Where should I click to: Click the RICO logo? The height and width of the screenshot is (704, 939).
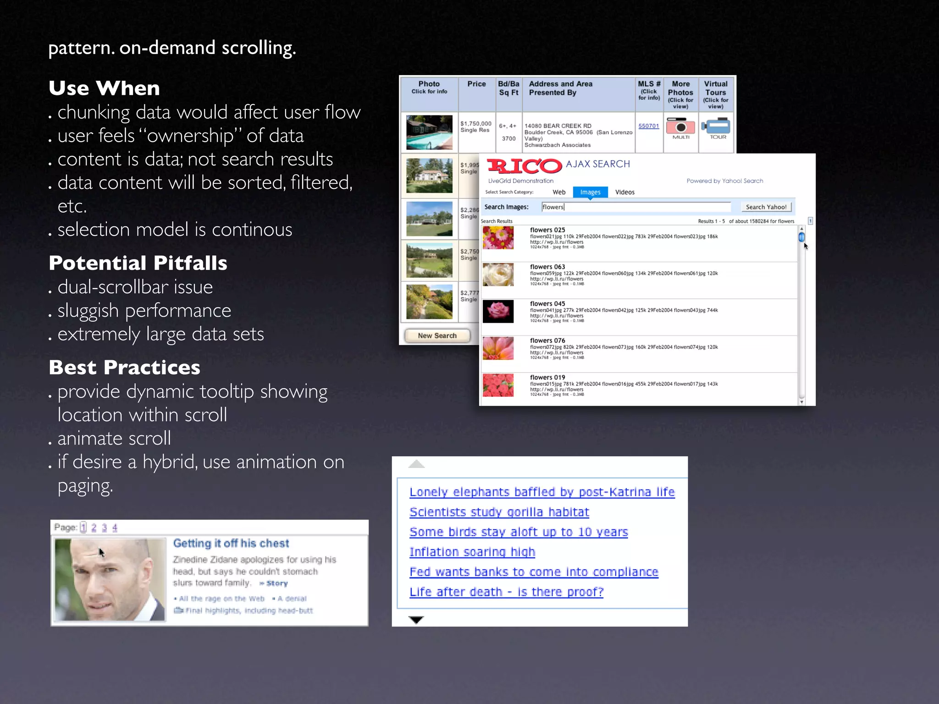click(x=524, y=165)
